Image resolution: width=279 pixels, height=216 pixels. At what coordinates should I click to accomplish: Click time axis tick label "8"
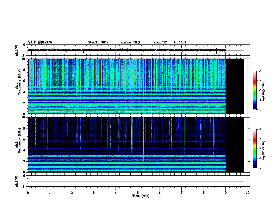[204, 193]
